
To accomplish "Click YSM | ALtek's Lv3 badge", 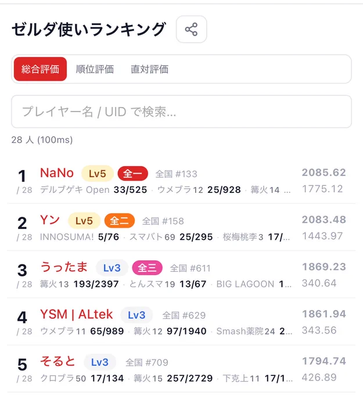I will point(136,315).
